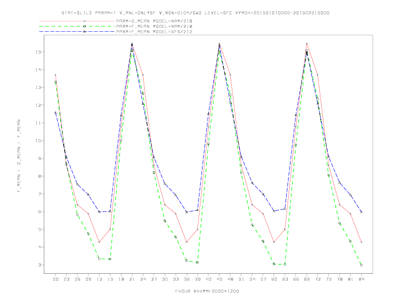This screenshot has height=304, width=394.
Task: Click x-axis forecast hour label 81
Action: coord(351,279)
